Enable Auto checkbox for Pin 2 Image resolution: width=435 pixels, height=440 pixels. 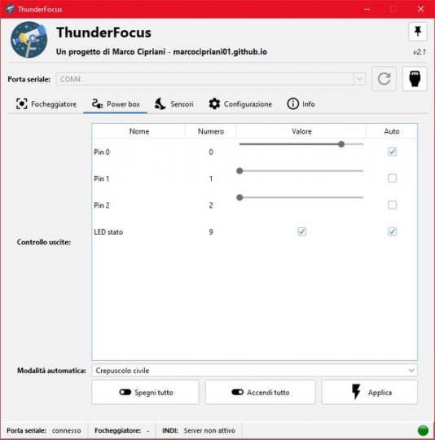[392, 205]
